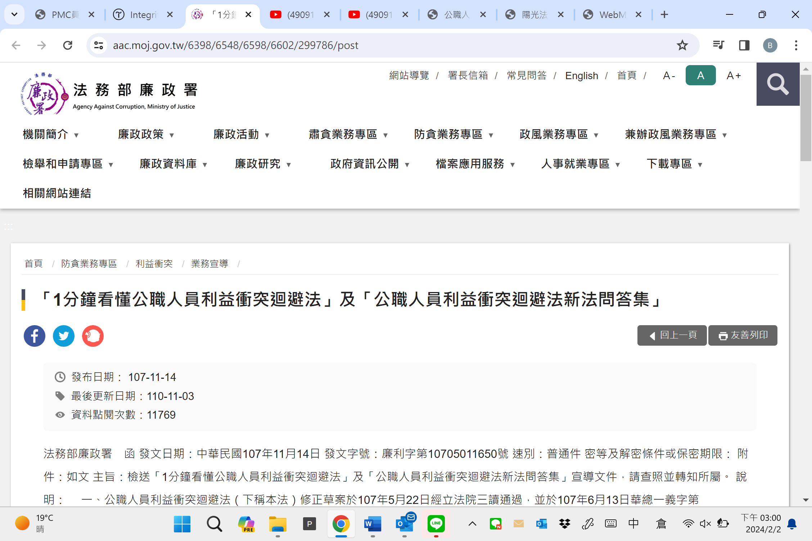This screenshot has width=812, height=541.
Task: Open Chrome side panel icon
Action: (744, 45)
